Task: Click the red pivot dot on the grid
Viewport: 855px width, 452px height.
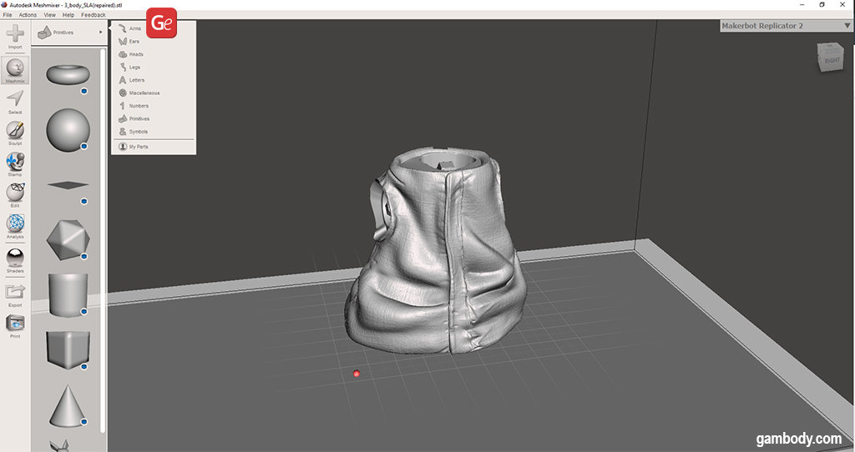Action: coord(357,374)
